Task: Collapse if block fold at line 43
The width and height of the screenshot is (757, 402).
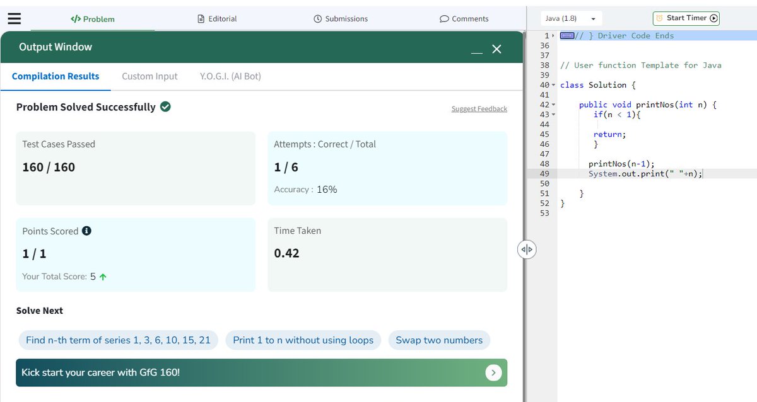Action: point(553,115)
